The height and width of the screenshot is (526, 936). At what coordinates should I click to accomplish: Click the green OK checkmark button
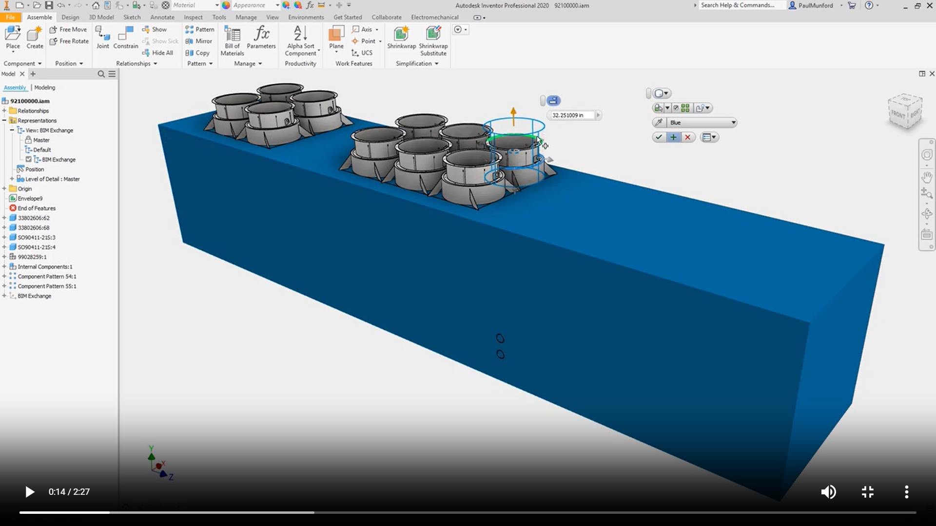pos(659,137)
